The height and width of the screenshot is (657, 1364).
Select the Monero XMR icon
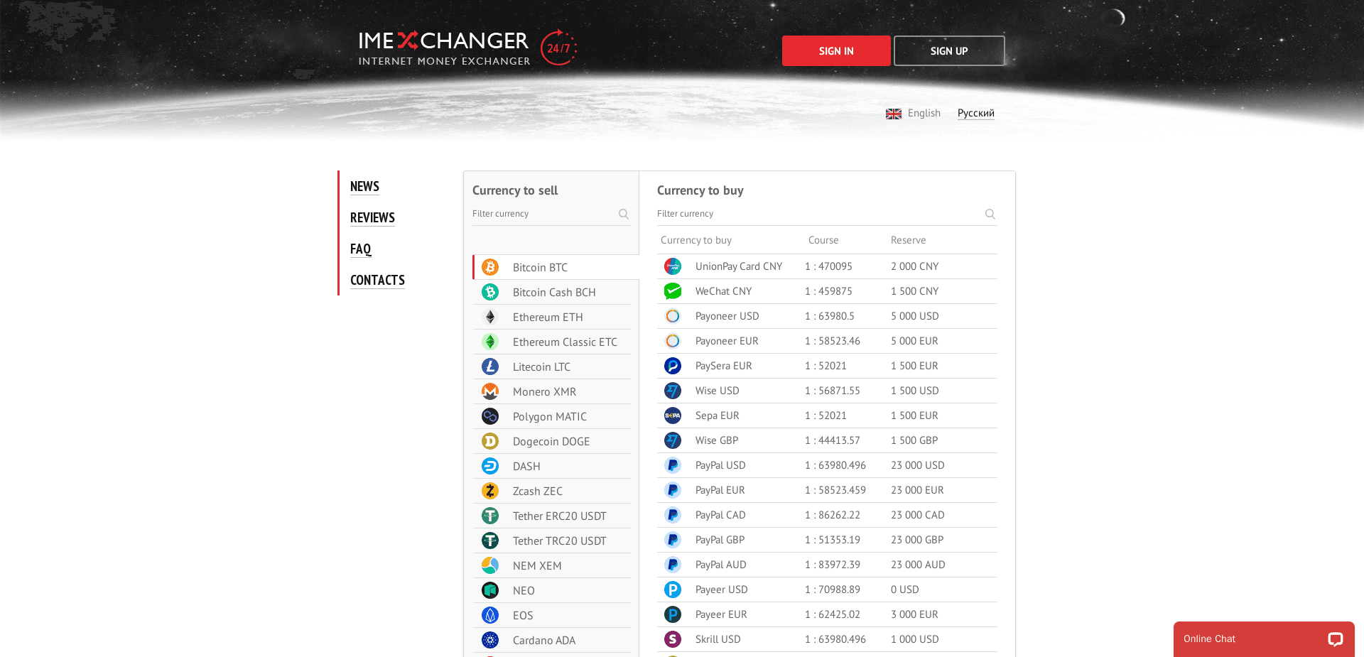(489, 391)
